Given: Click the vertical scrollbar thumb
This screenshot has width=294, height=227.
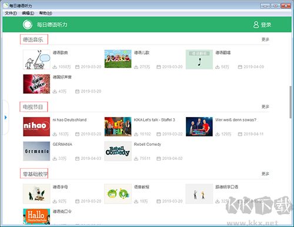Looking at the screenshot, I should coord(290,102).
